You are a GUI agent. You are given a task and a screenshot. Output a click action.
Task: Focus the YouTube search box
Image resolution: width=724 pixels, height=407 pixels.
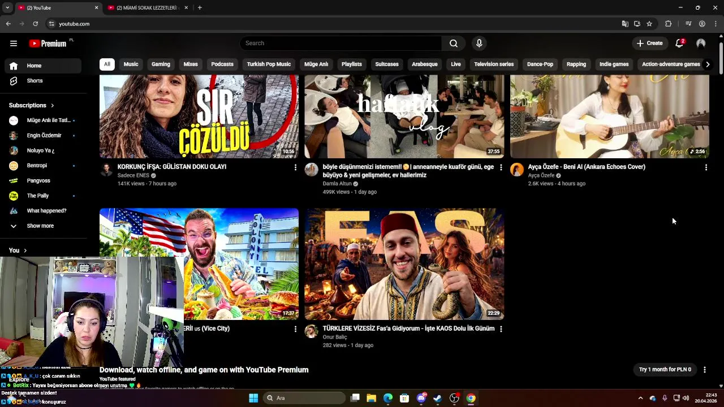(341, 44)
